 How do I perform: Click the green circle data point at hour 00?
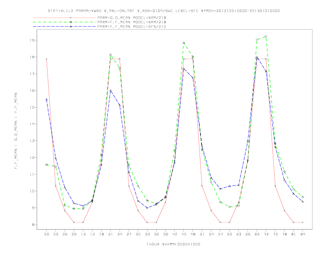[x=47, y=165]
